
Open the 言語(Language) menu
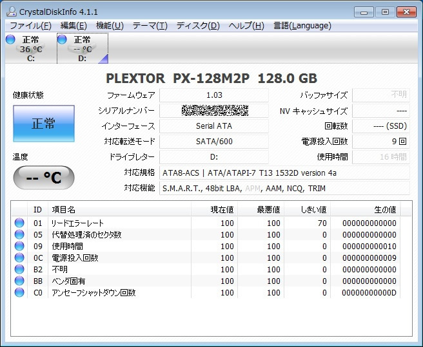click(302, 26)
